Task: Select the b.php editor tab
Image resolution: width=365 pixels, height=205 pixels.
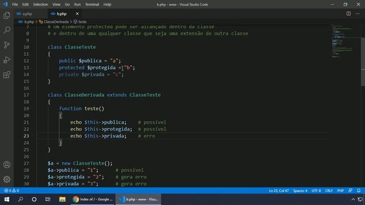Action: click(x=62, y=14)
